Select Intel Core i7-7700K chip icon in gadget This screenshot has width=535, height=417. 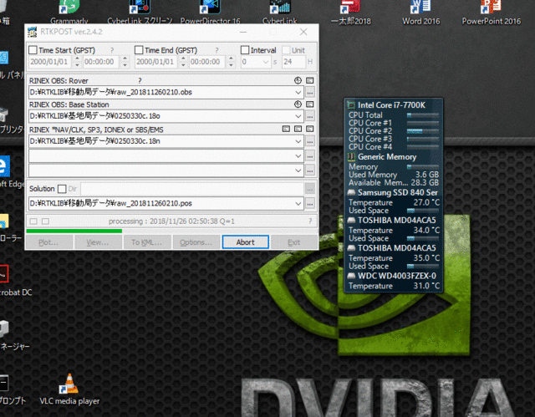coord(351,105)
